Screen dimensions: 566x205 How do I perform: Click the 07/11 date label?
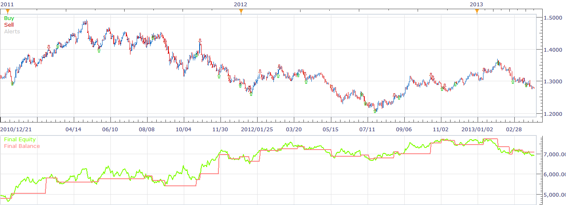(367, 130)
